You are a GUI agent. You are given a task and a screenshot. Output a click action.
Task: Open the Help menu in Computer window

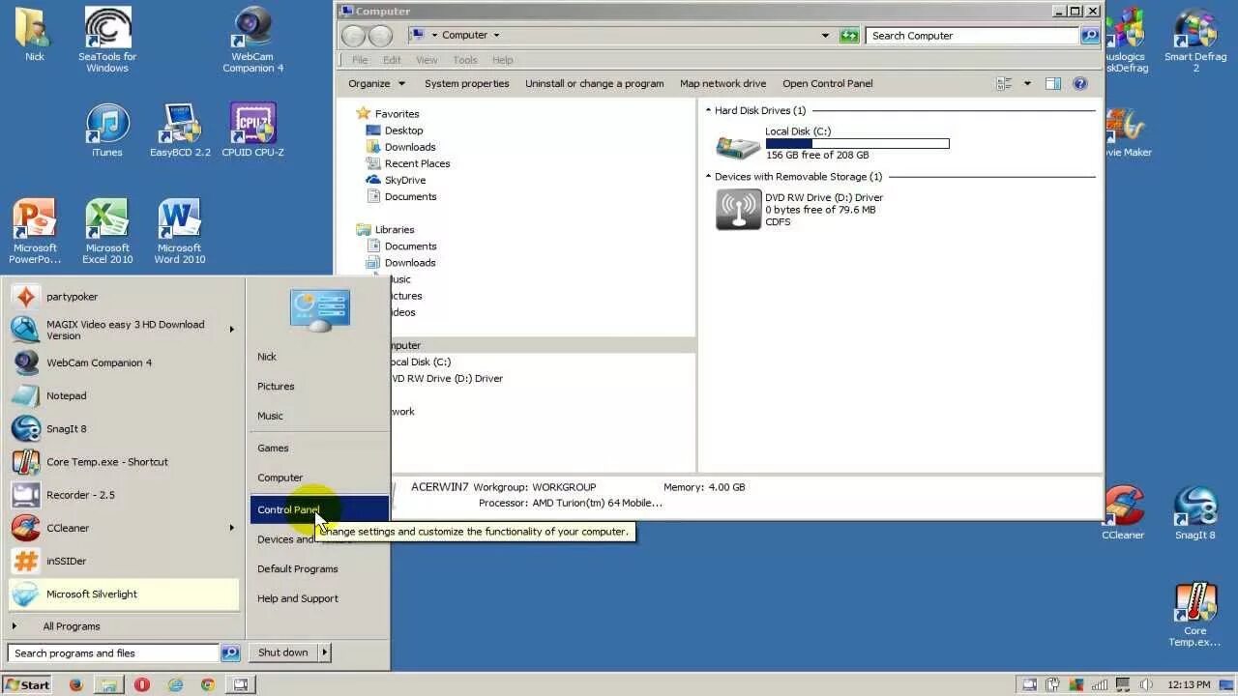point(503,60)
